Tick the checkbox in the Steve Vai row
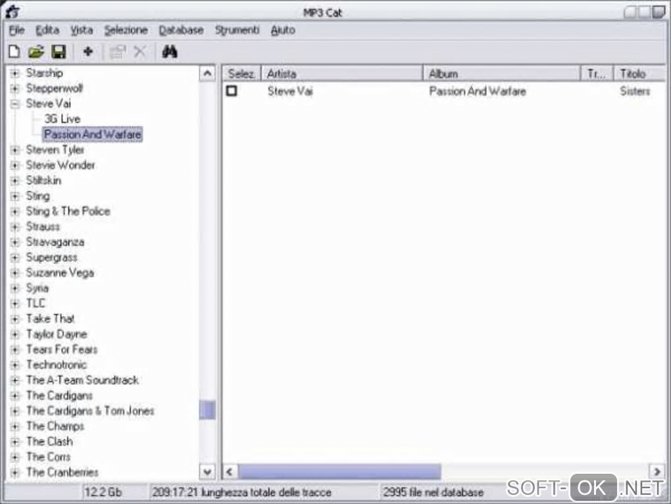This screenshot has height=504, width=671. (x=232, y=91)
